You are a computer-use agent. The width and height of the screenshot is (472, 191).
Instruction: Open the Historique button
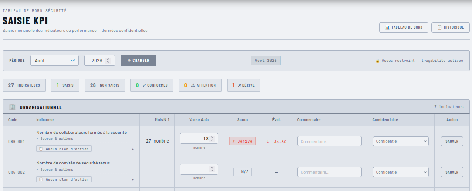tap(450, 27)
